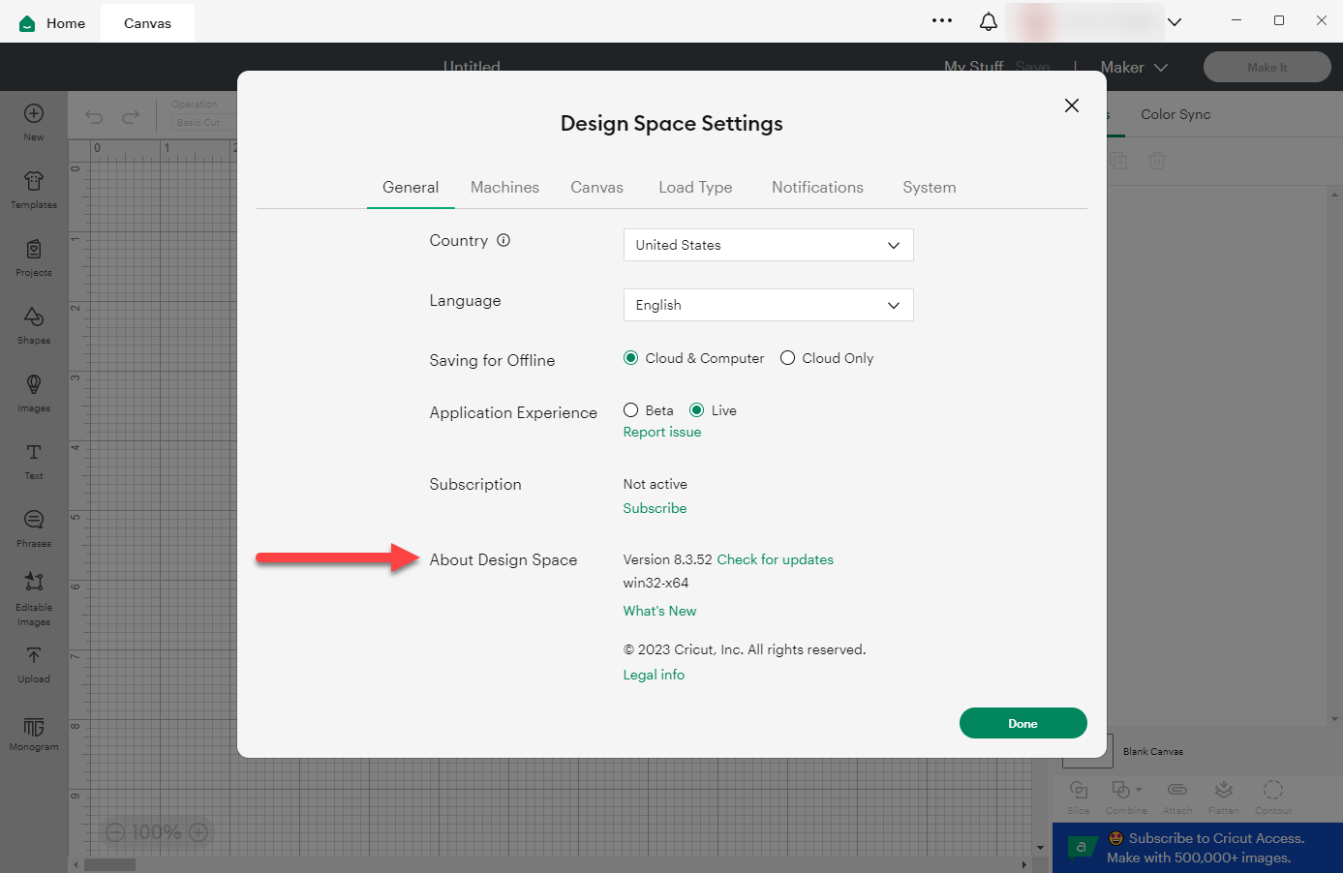Screen dimensions: 1343x873
Task: Click the notifications bell icon
Action: tap(988, 21)
